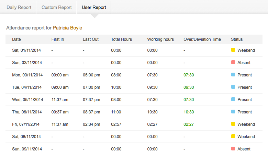Click the Status column header

point(237,39)
